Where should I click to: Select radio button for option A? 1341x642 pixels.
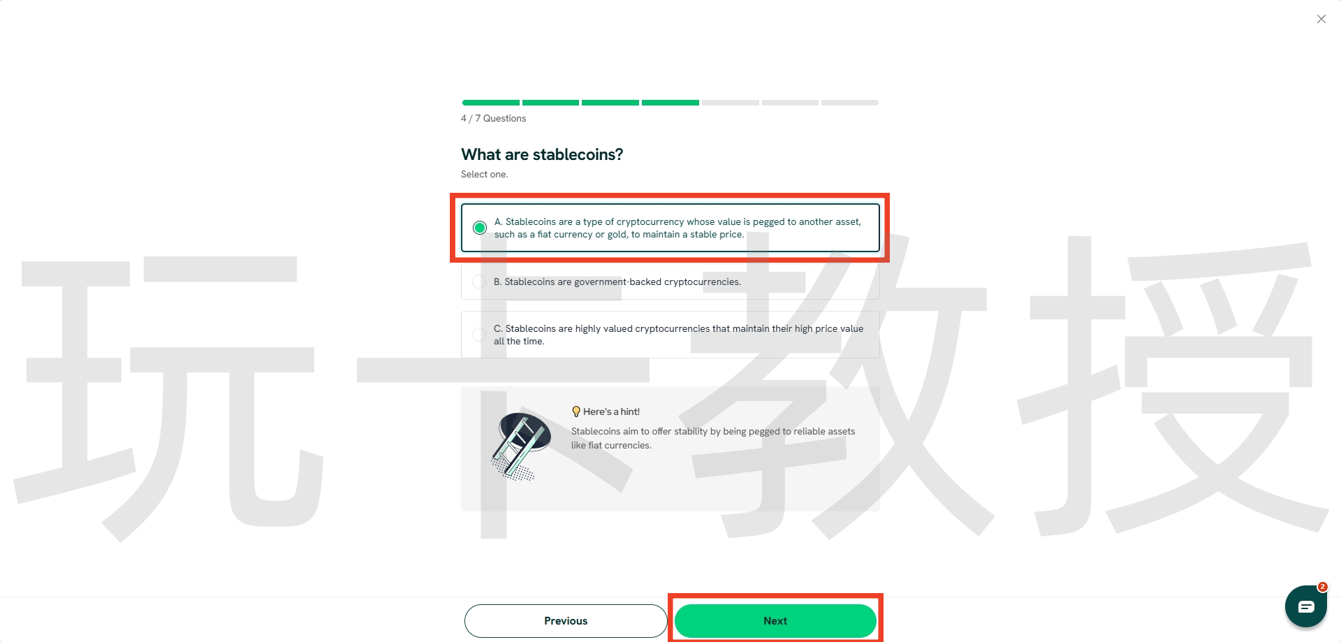[480, 228]
